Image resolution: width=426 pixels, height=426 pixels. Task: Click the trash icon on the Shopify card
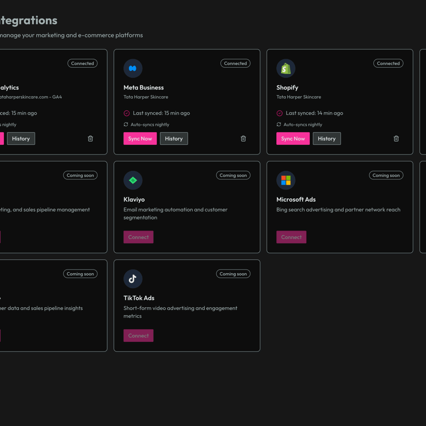point(396,138)
